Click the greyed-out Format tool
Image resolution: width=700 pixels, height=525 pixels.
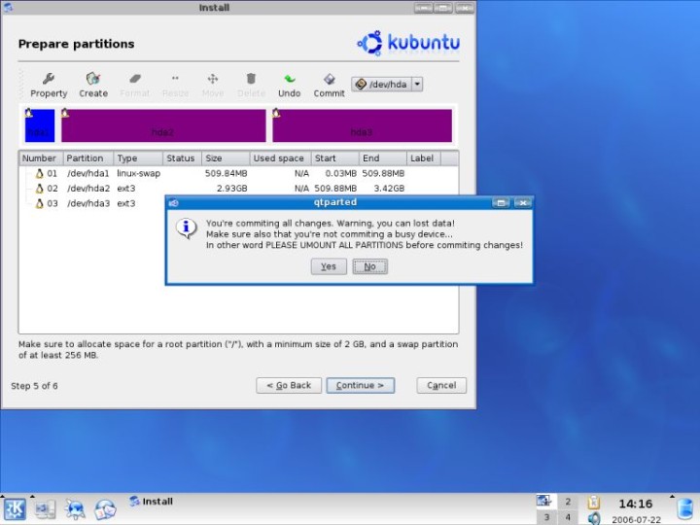click(x=134, y=85)
